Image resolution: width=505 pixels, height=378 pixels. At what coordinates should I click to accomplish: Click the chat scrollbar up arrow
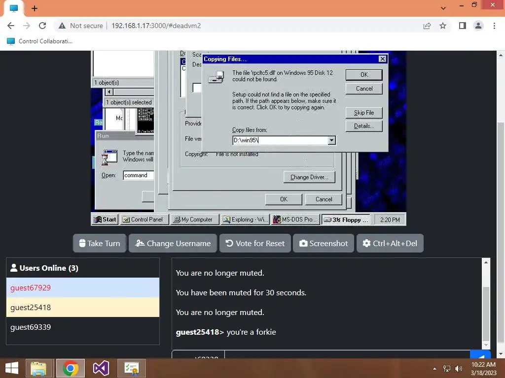click(486, 262)
